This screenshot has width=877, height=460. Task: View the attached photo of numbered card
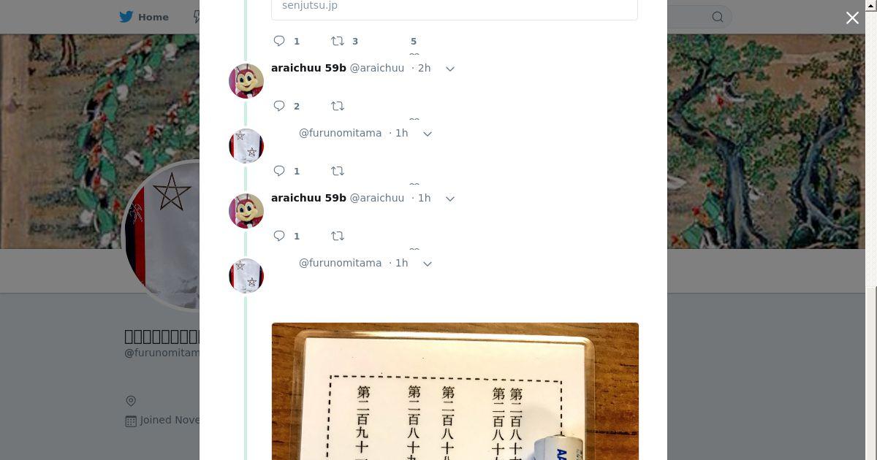[455, 391]
